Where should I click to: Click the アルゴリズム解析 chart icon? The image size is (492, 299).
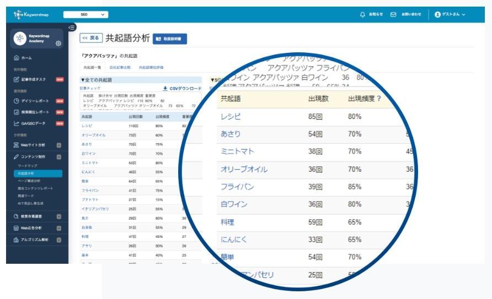(x=17, y=240)
